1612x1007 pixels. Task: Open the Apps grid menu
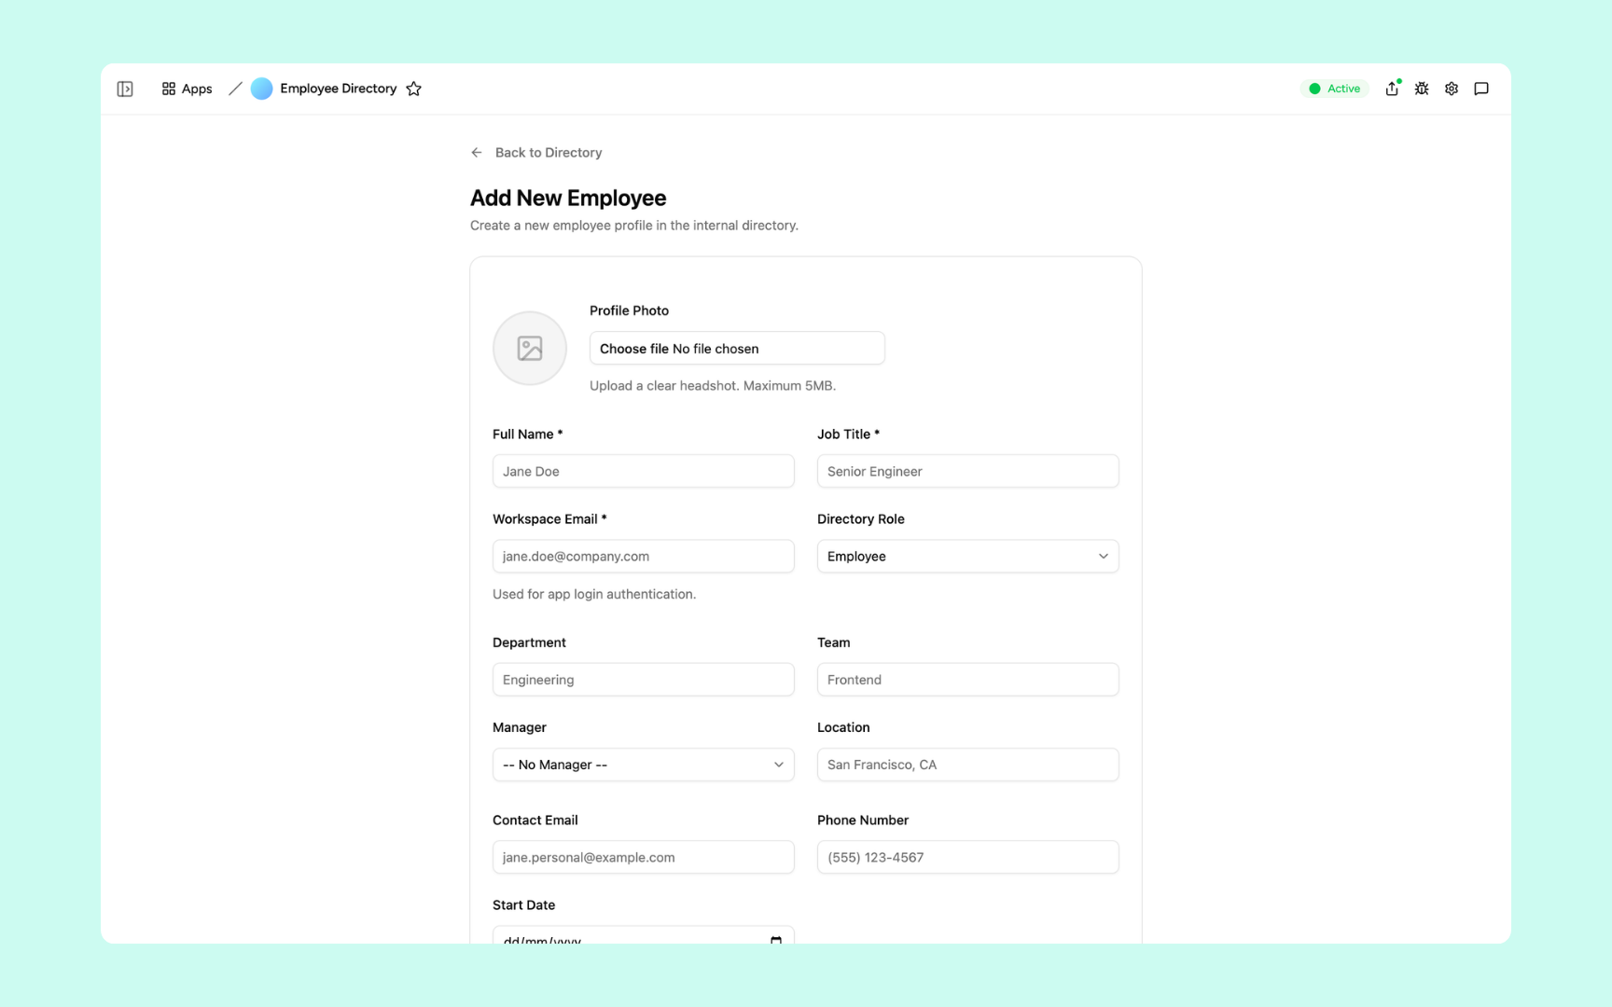pos(187,89)
